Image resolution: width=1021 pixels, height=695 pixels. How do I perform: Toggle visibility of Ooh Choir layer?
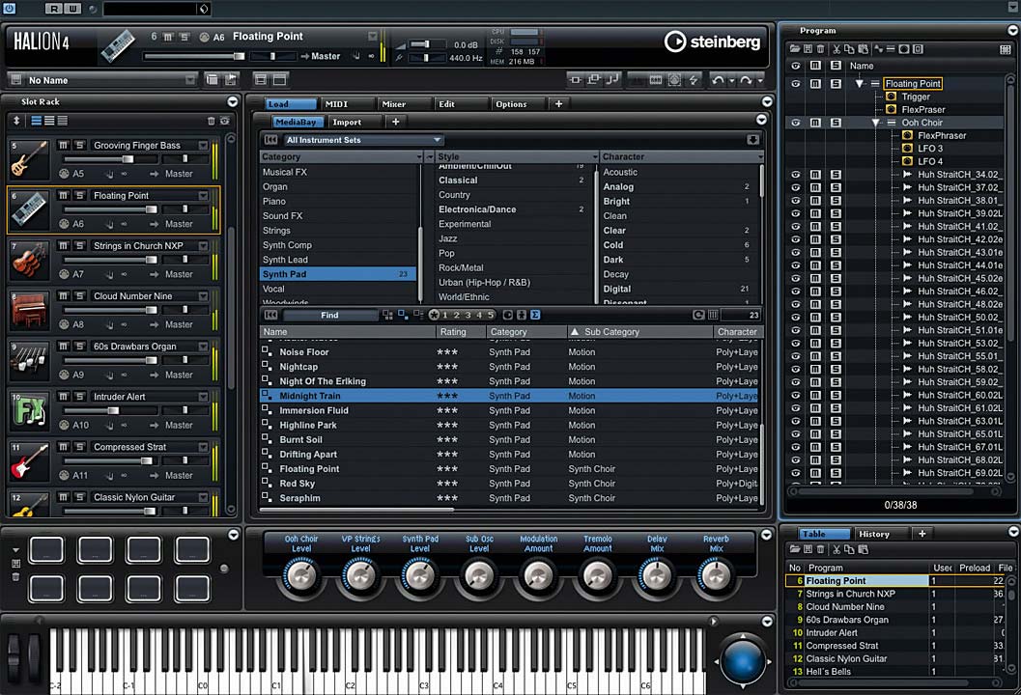click(x=795, y=123)
